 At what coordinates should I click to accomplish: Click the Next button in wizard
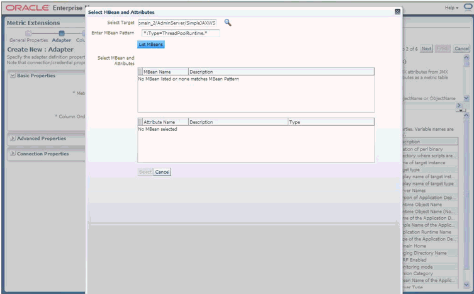tap(427, 48)
